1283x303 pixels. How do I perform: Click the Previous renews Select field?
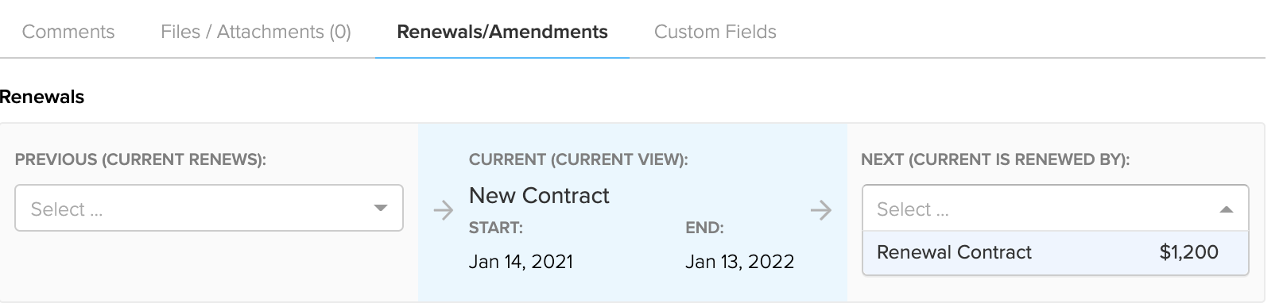click(x=209, y=208)
